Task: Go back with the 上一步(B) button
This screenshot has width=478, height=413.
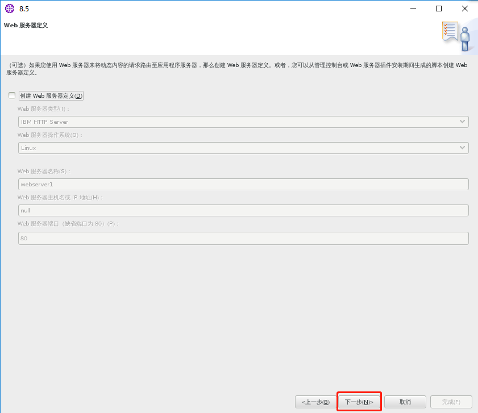Action: [x=316, y=402]
